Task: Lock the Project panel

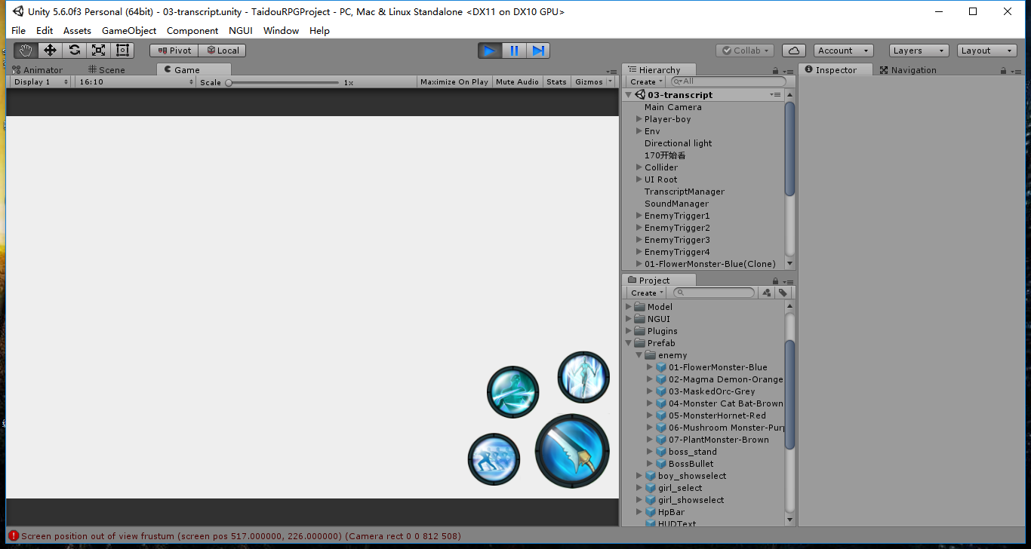Action: (775, 281)
